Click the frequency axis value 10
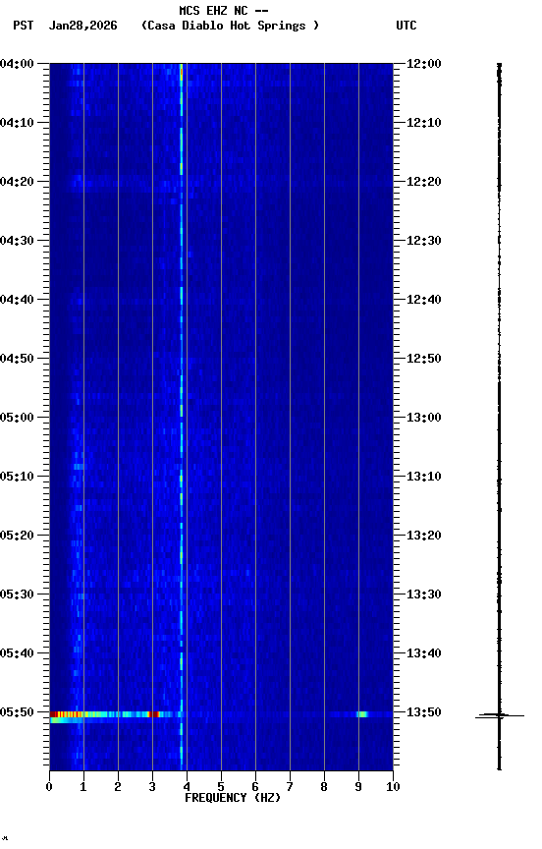Screen dimensions: 542x849 point(393,787)
